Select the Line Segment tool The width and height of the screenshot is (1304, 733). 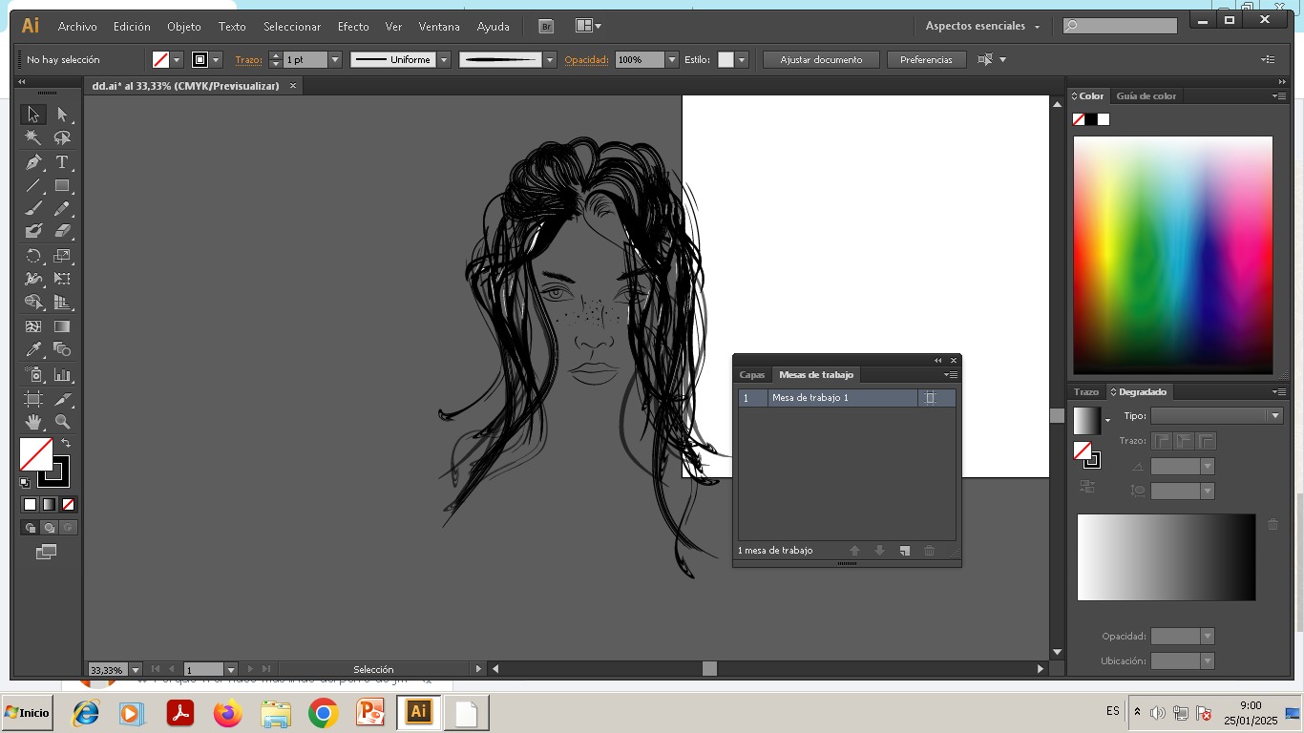coord(33,185)
